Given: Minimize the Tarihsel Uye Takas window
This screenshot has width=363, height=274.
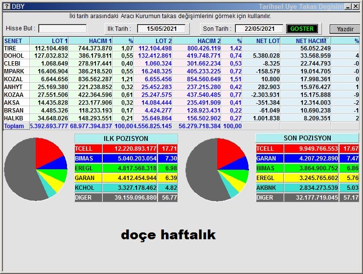Looking at the screenshot, I should tap(348, 6).
